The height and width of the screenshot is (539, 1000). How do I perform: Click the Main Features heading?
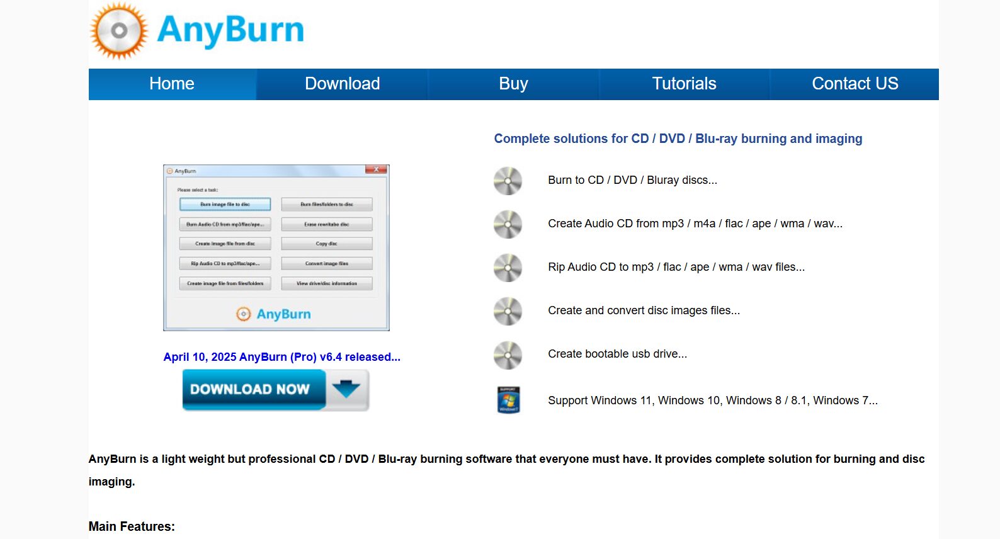click(x=132, y=526)
